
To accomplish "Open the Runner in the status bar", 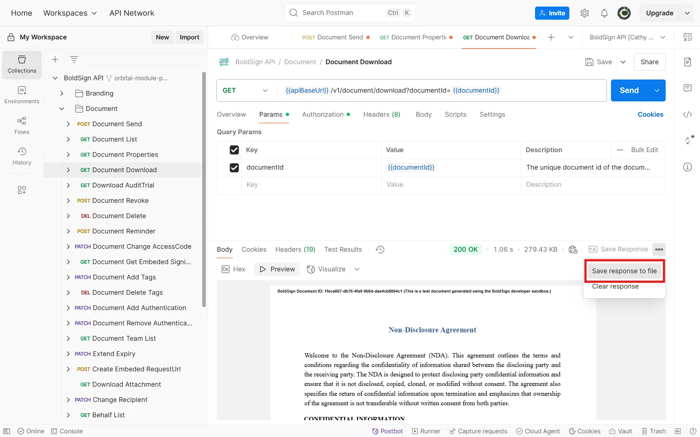I will click(x=426, y=431).
